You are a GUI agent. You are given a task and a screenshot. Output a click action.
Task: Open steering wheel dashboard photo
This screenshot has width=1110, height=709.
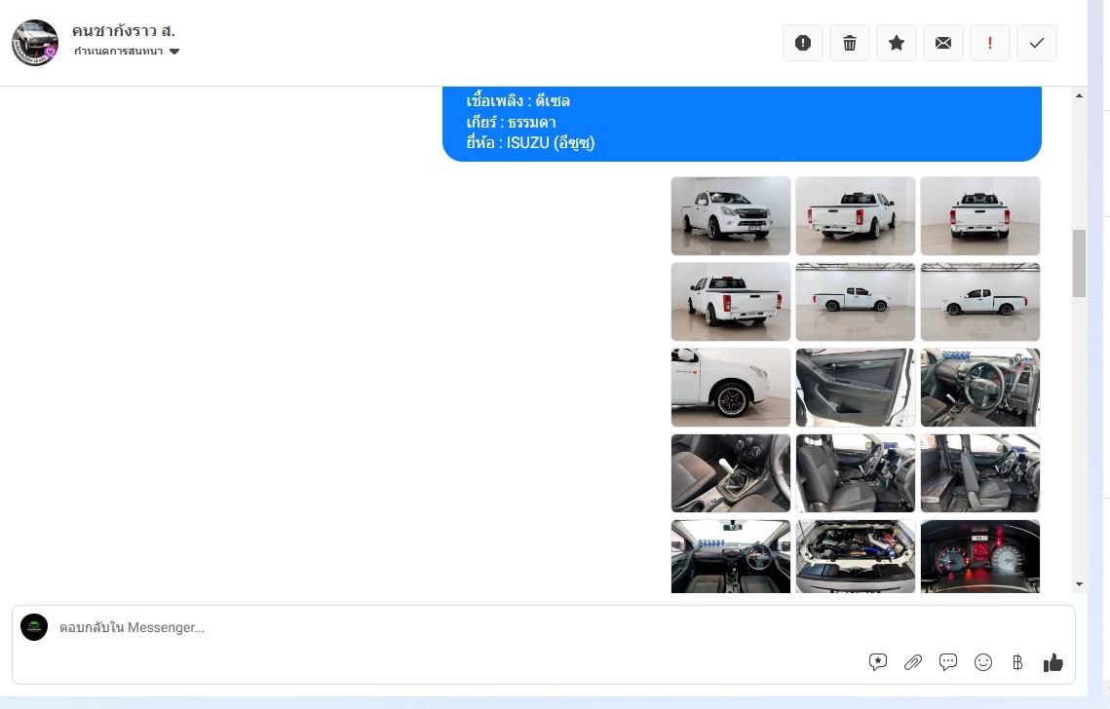979,387
